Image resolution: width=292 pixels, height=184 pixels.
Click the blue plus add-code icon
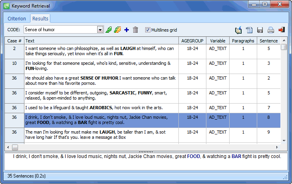(127, 30)
